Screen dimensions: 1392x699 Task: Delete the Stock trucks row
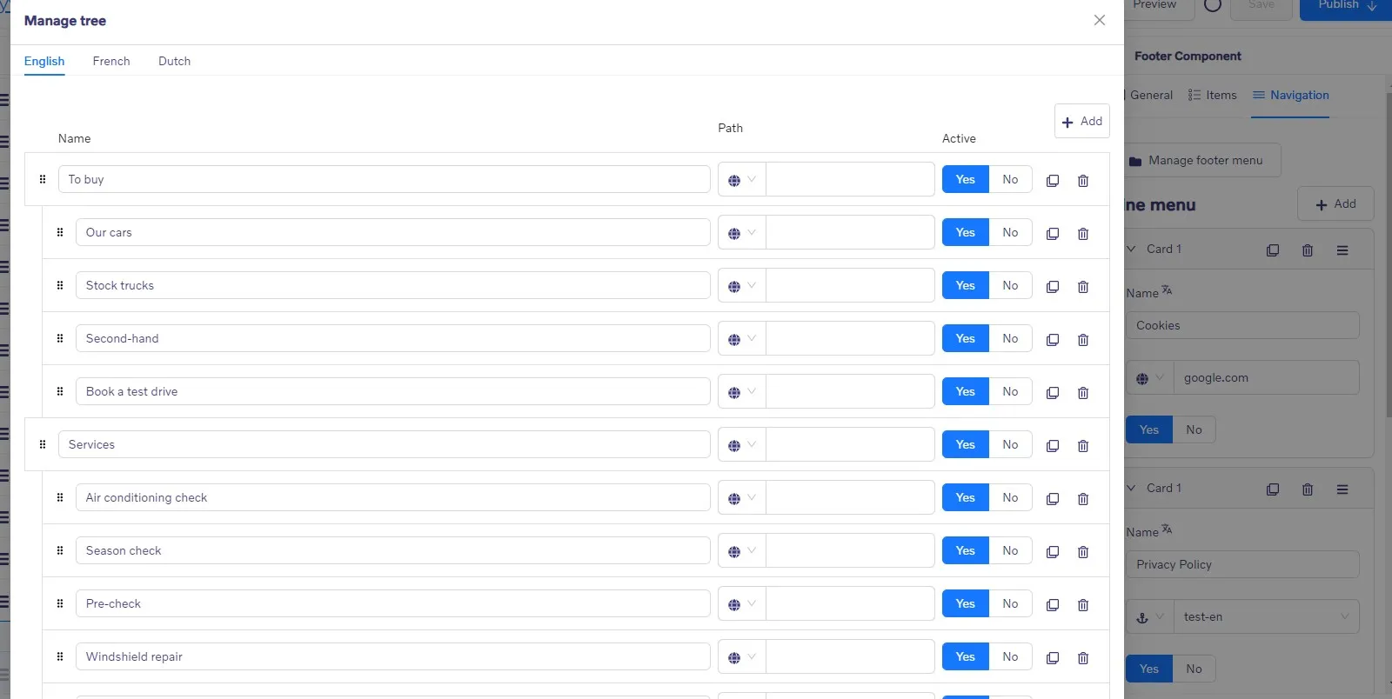point(1083,287)
